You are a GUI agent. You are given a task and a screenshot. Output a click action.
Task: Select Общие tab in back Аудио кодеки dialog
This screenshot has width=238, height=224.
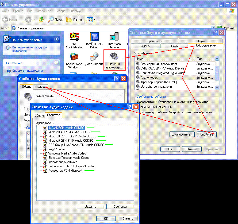(26, 87)
